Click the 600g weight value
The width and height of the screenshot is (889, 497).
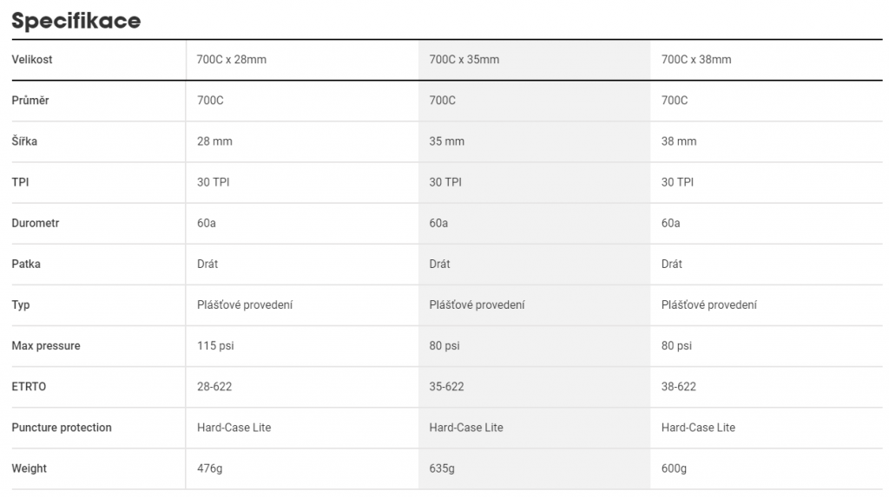[x=674, y=468]
